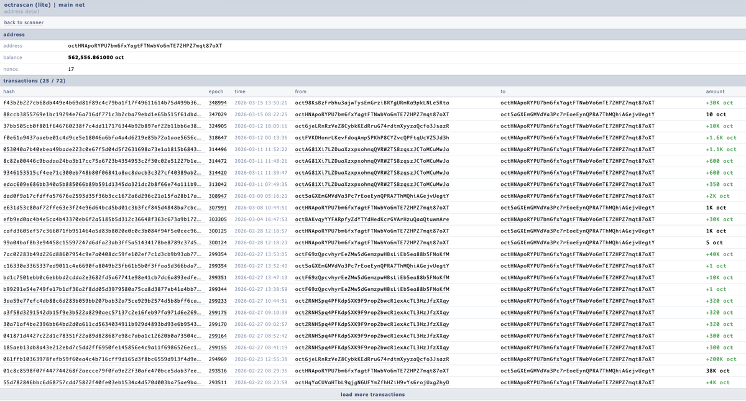Click the '+4K oct' amount
Viewport: 746px width, 401px height.
click(717, 382)
